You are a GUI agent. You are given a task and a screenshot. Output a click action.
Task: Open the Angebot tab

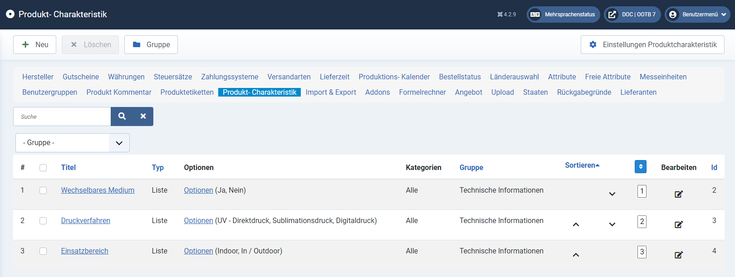(x=469, y=92)
